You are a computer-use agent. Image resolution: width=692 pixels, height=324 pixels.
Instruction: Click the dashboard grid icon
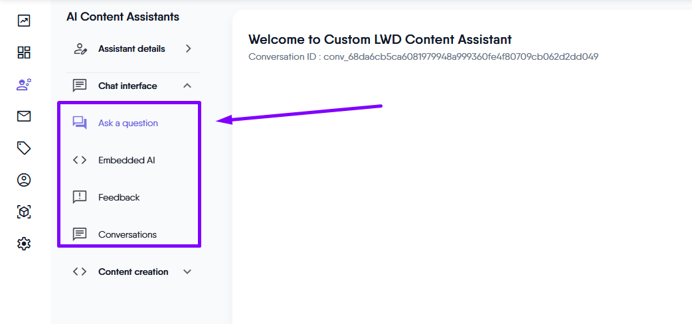[x=24, y=52]
